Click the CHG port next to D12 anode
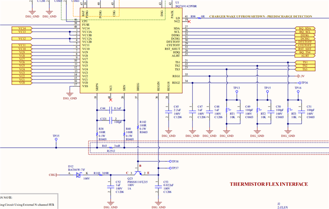Screen dimensions: 329x209 tap(53, 175)
